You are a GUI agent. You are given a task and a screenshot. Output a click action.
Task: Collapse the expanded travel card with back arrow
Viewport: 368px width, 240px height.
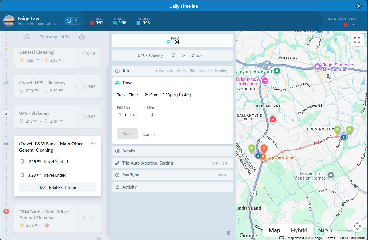pos(93,144)
